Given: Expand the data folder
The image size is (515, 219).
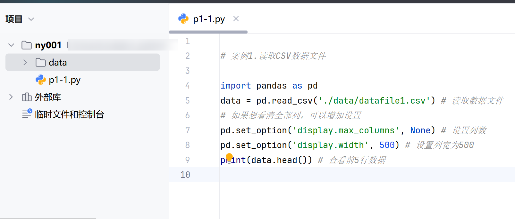Looking at the screenshot, I should coord(25,62).
